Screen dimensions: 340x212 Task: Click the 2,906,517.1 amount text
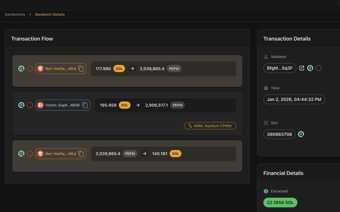click(157, 105)
